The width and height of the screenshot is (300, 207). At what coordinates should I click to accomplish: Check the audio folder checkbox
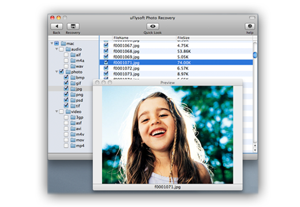click(61, 49)
